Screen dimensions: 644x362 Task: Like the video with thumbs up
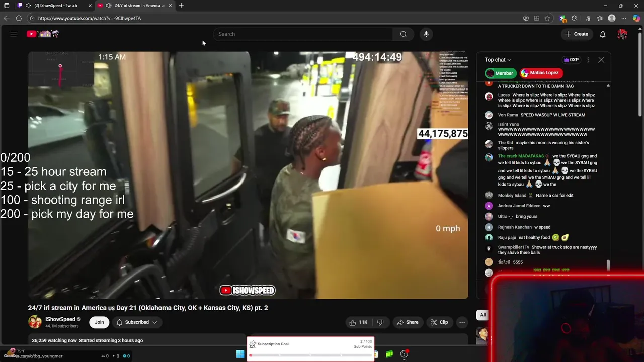pyautogui.click(x=358, y=322)
